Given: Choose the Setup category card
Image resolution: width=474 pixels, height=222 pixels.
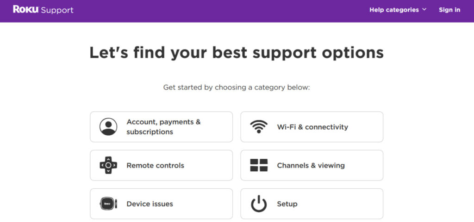Looking at the screenshot, I should (312, 204).
